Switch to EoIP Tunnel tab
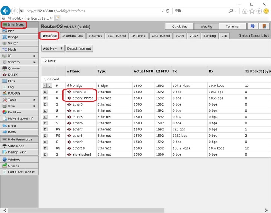 pyautogui.click(x=117, y=36)
